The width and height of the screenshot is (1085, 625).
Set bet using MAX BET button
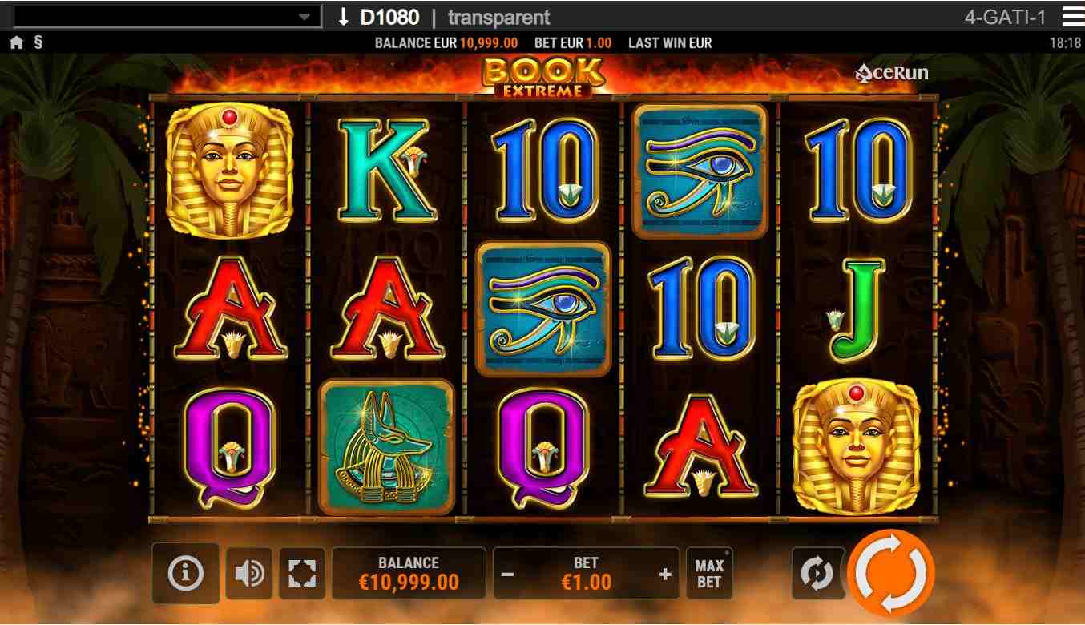[709, 574]
